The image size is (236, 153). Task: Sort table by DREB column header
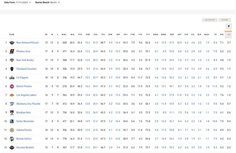pos(164,35)
